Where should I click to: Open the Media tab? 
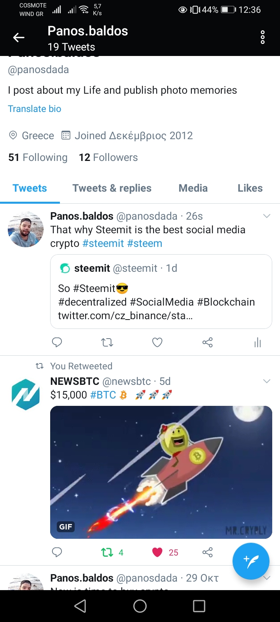[x=193, y=188]
